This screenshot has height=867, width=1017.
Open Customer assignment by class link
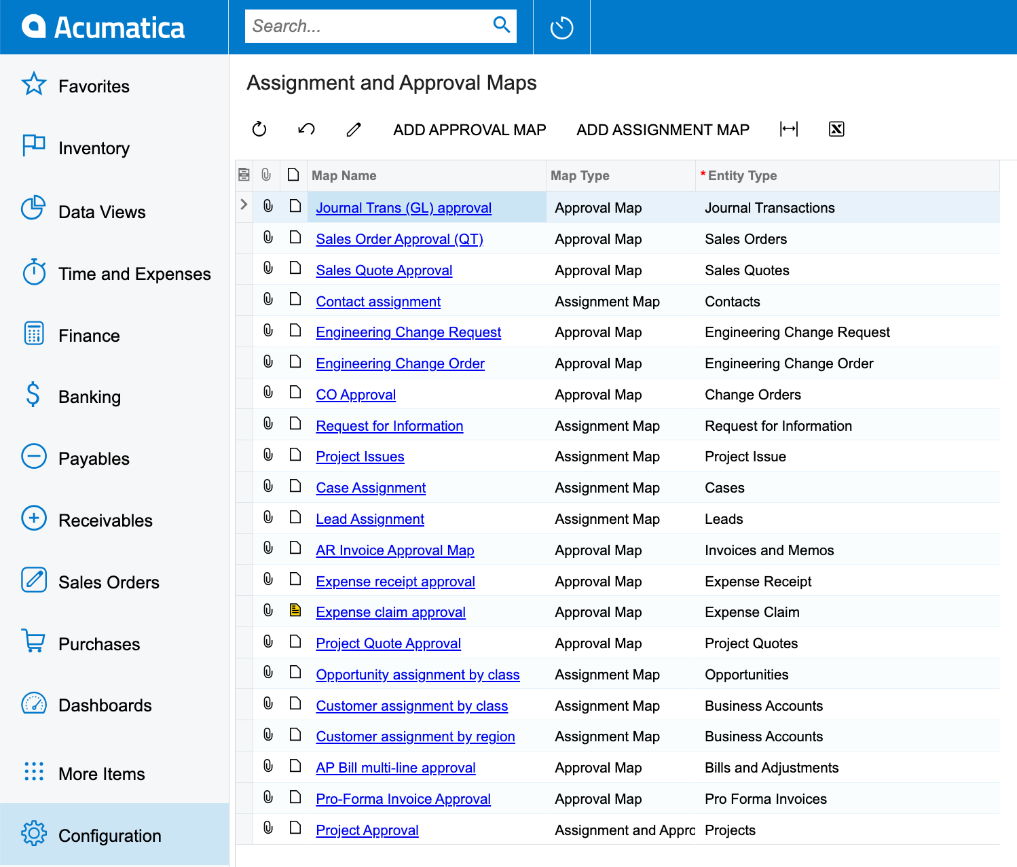coord(411,706)
